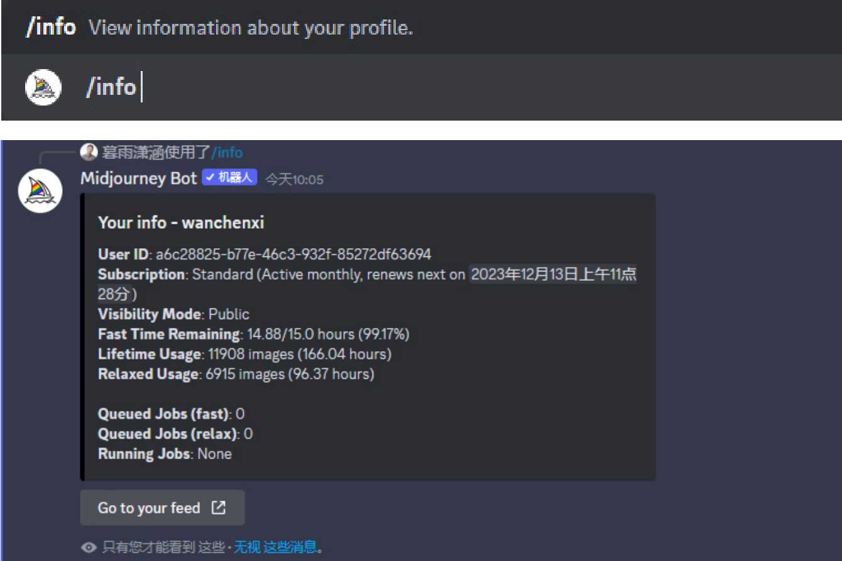Click the Subscription renewal date 2023年12月13日上午11点
Image resolution: width=842 pixels, height=561 pixels.
coord(554,275)
